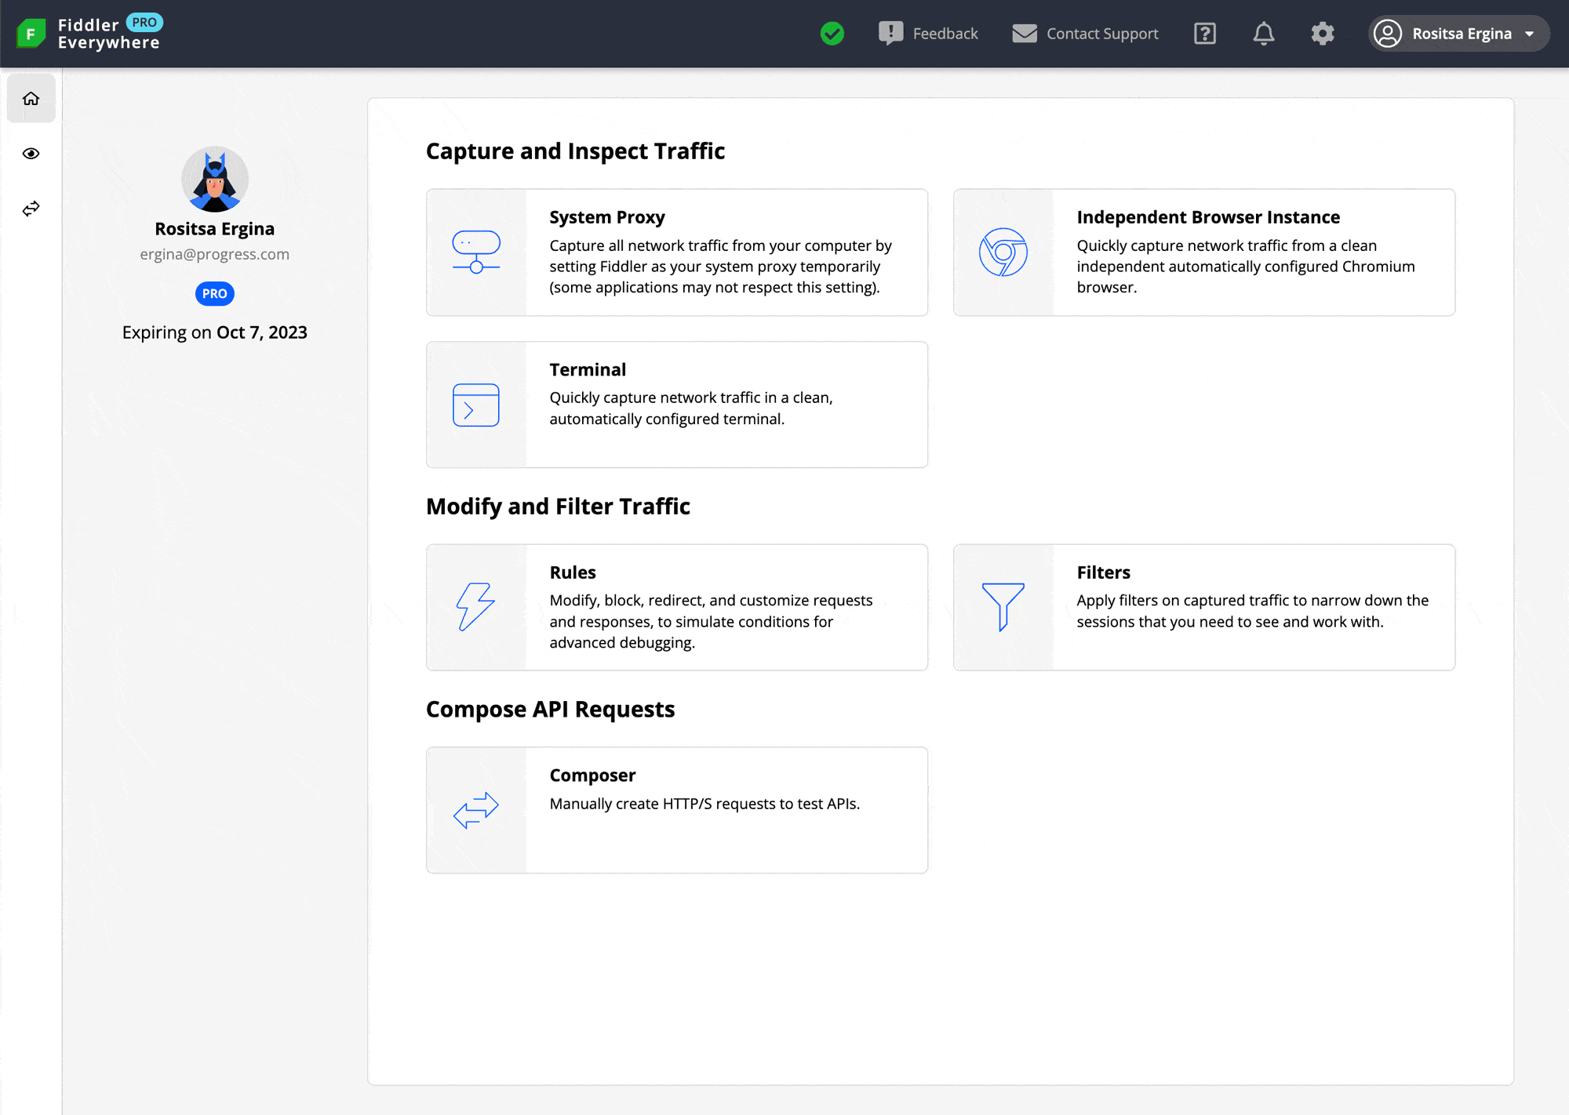Click the PRO badge beside Fiddler logo
Image resolution: width=1569 pixels, height=1115 pixels.
(144, 23)
